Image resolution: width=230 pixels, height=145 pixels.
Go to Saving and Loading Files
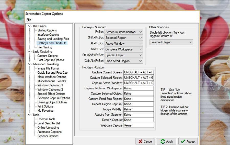click(53, 39)
